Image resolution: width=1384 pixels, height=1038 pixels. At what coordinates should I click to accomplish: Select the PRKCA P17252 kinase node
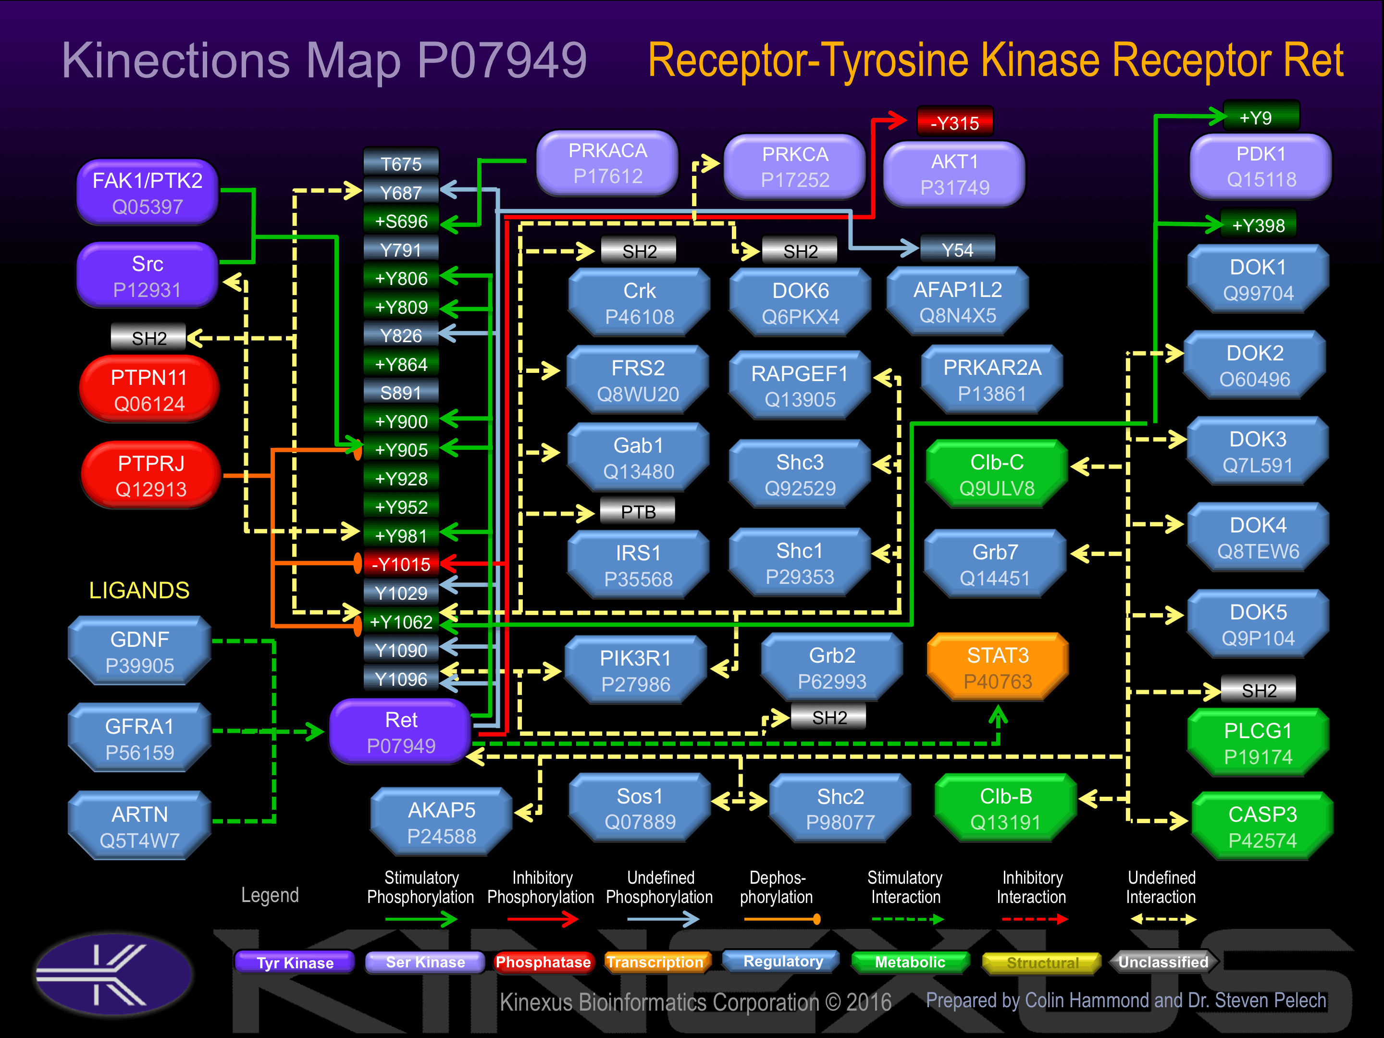795,166
